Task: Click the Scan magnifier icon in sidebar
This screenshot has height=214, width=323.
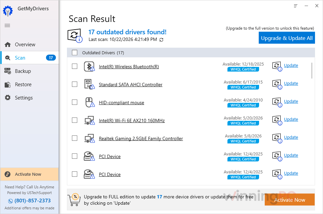Action: (8, 58)
